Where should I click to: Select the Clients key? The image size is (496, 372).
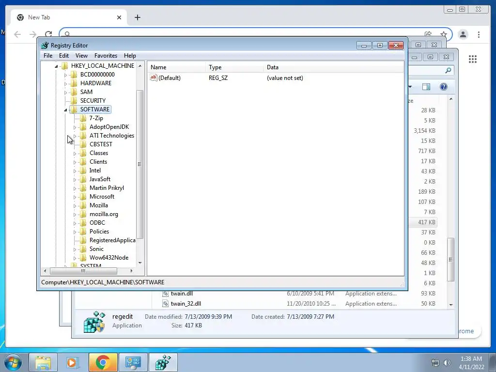click(x=98, y=162)
